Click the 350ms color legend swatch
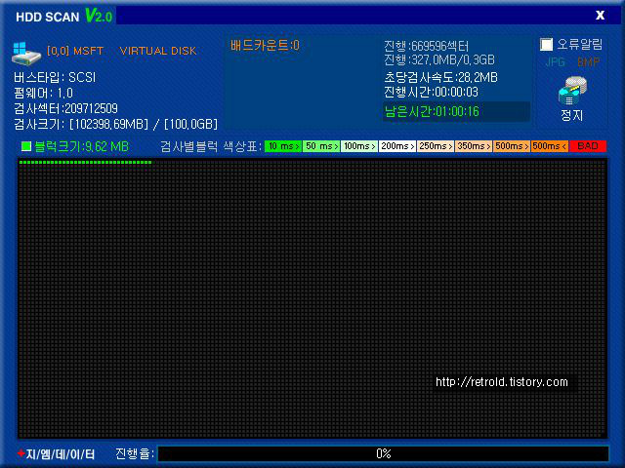This screenshot has height=468, width=625. [474, 146]
